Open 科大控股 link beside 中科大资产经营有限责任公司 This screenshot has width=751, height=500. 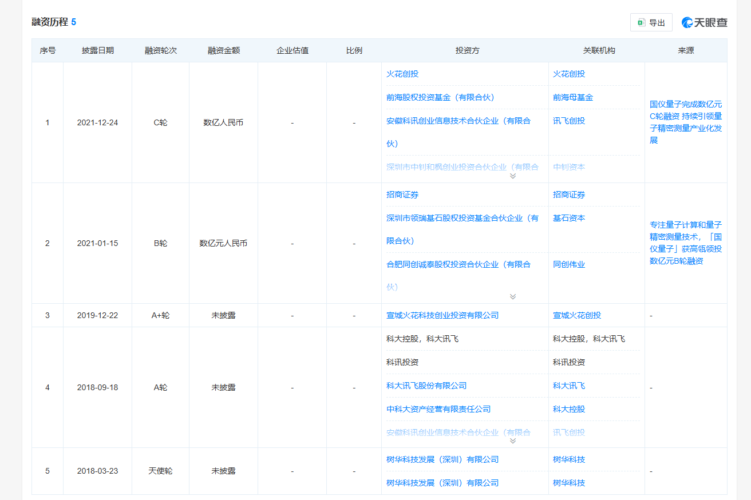tap(569, 409)
